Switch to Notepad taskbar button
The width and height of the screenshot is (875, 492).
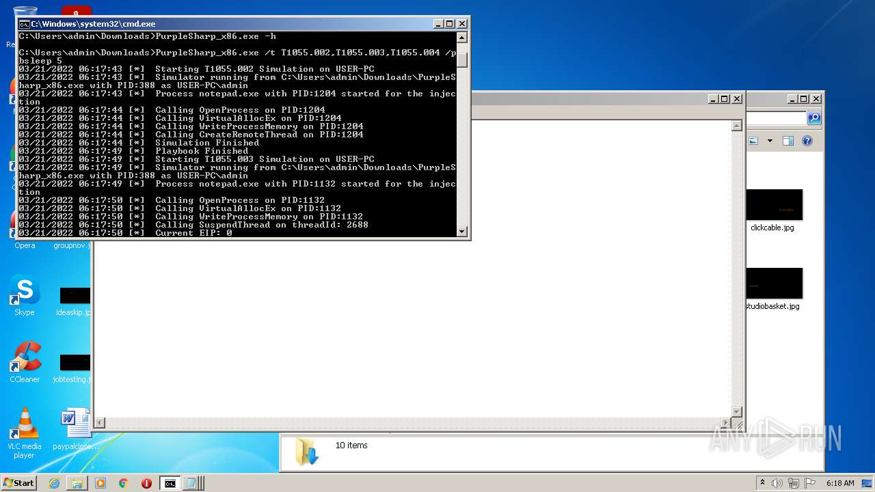point(191,483)
